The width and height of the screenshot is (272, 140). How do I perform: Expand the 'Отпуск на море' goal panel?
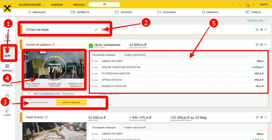(265, 29)
